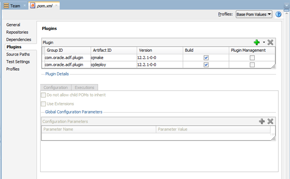This screenshot has width=290, height=179.
Task: Click the Plugin table resize grip
Action: 274,66
